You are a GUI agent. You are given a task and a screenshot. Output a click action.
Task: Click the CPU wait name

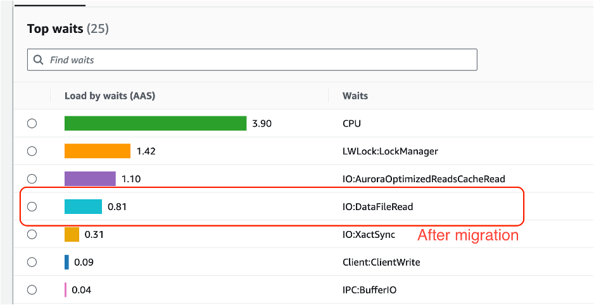pyautogui.click(x=351, y=123)
